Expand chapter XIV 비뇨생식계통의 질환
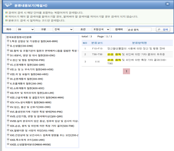Viewport: 174px width, 151px height. (x=8, y=102)
